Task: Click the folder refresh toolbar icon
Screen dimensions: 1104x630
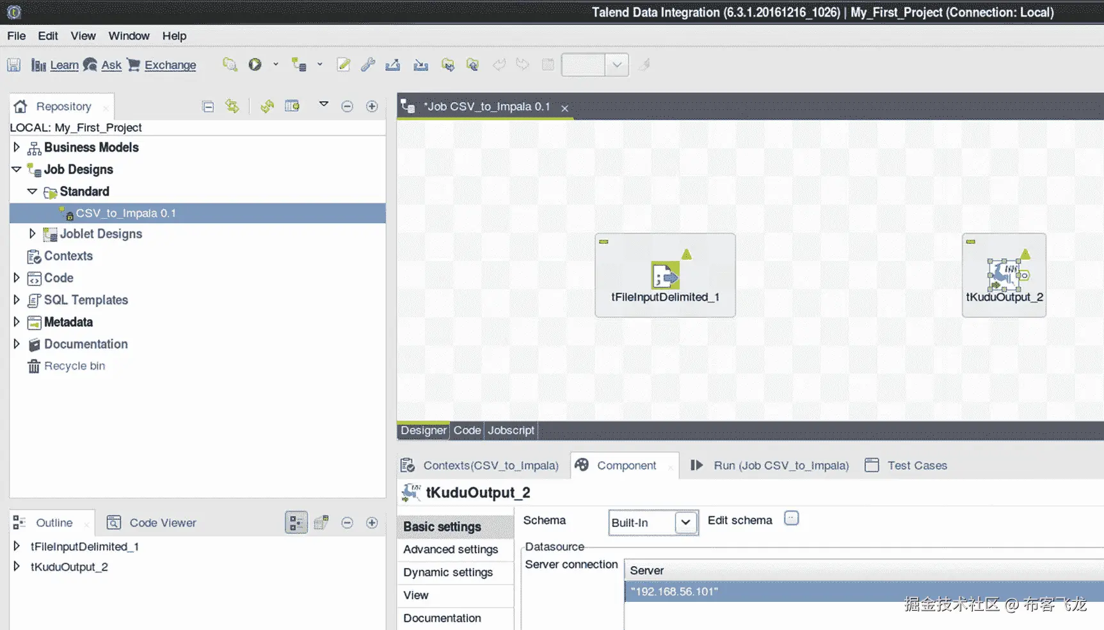Action: point(472,64)
